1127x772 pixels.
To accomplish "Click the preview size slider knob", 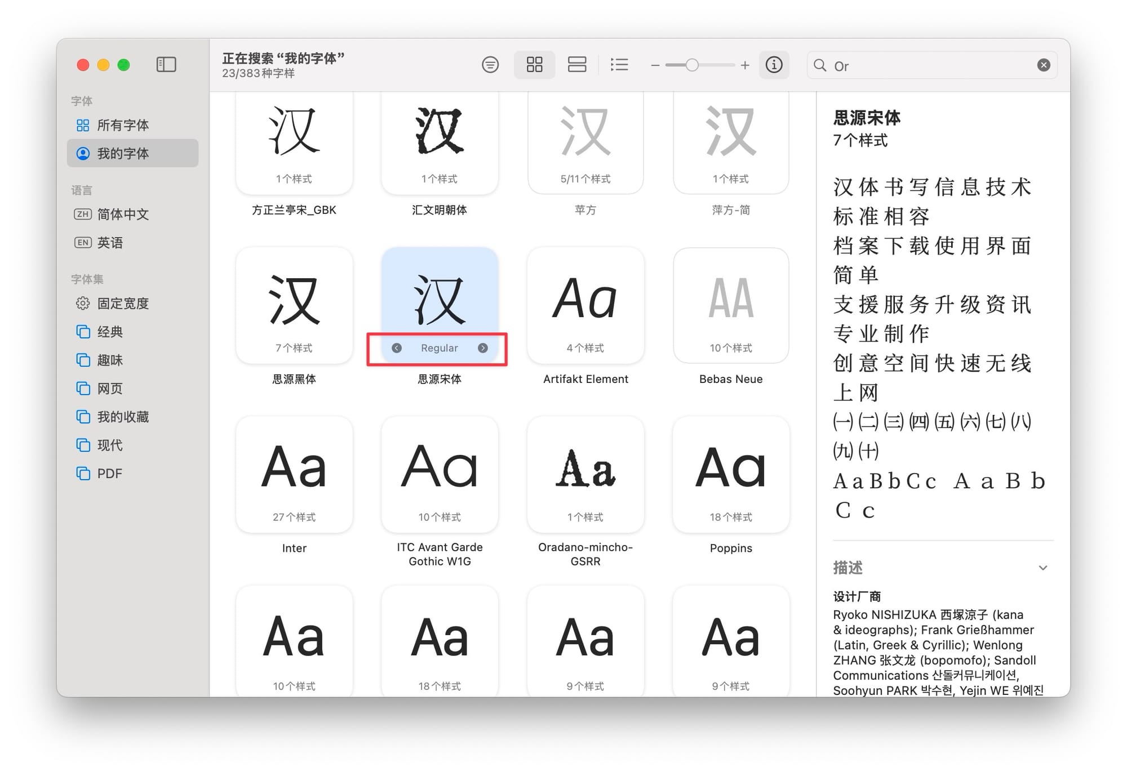I will pos(692,65).
